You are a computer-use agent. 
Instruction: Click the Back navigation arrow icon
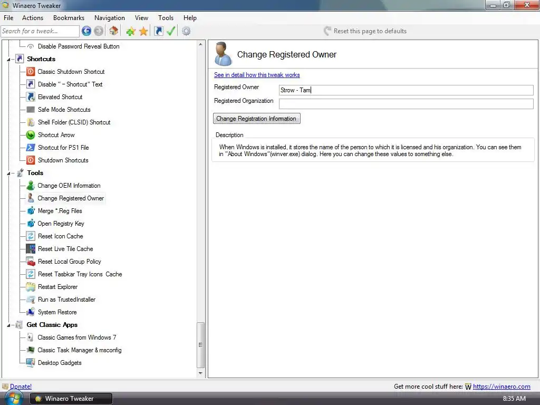(x=86, y=31)
